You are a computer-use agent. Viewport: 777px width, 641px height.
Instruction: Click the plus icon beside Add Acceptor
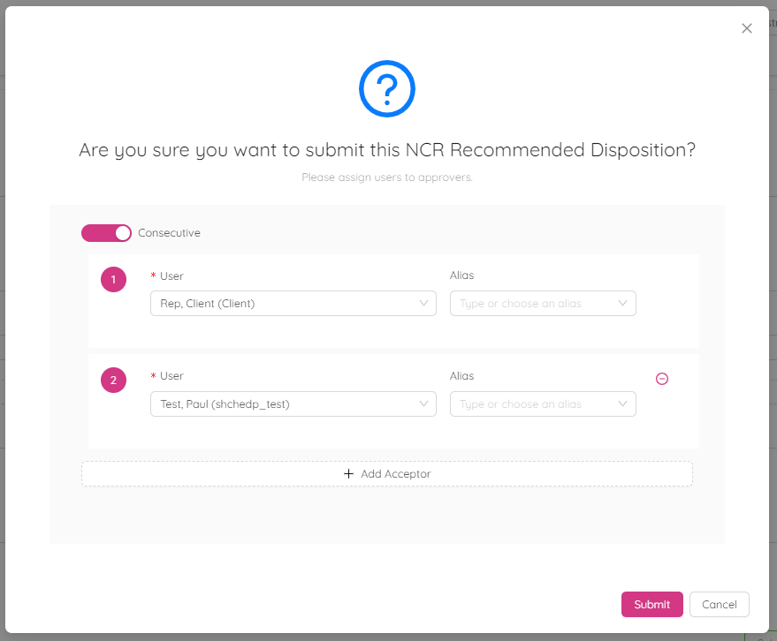(349, 473)
